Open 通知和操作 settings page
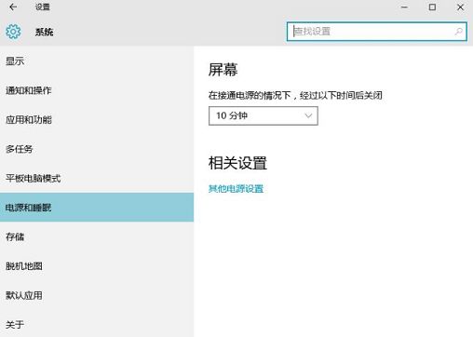 97,90
